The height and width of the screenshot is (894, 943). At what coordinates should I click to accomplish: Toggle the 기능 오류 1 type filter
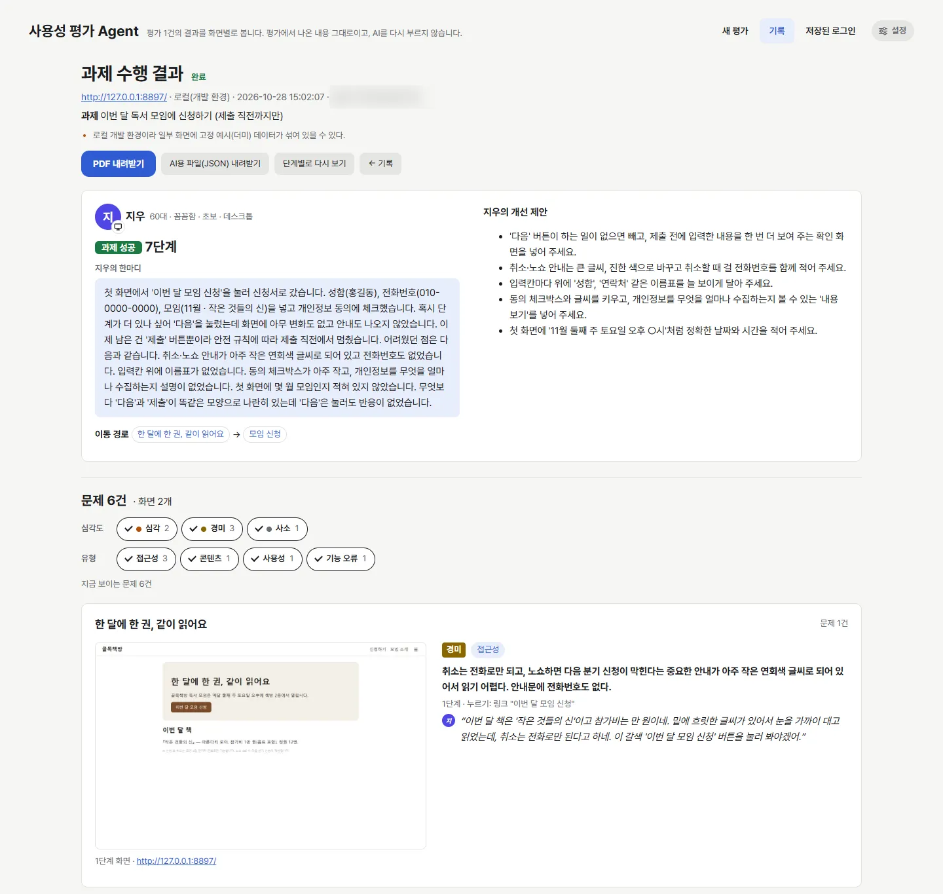341,559
